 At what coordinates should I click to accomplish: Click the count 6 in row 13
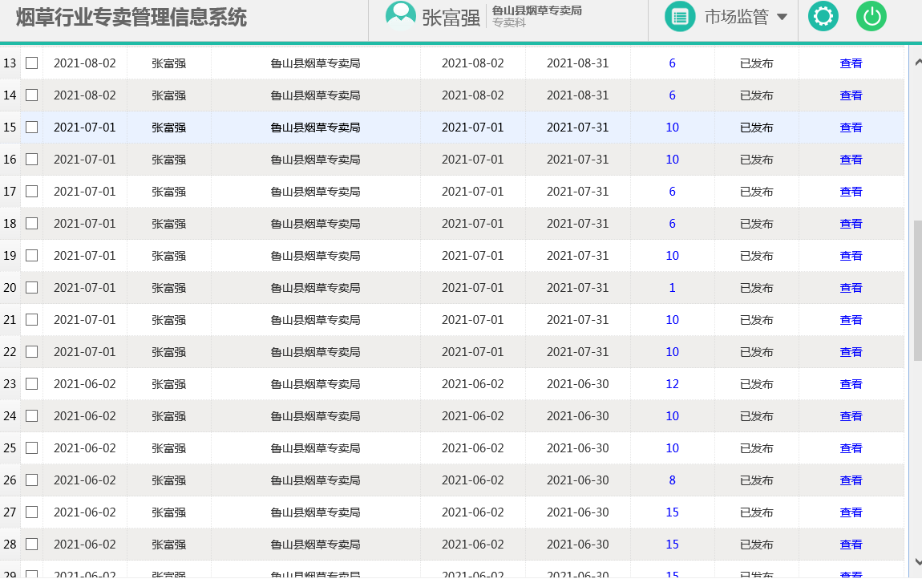672,63
